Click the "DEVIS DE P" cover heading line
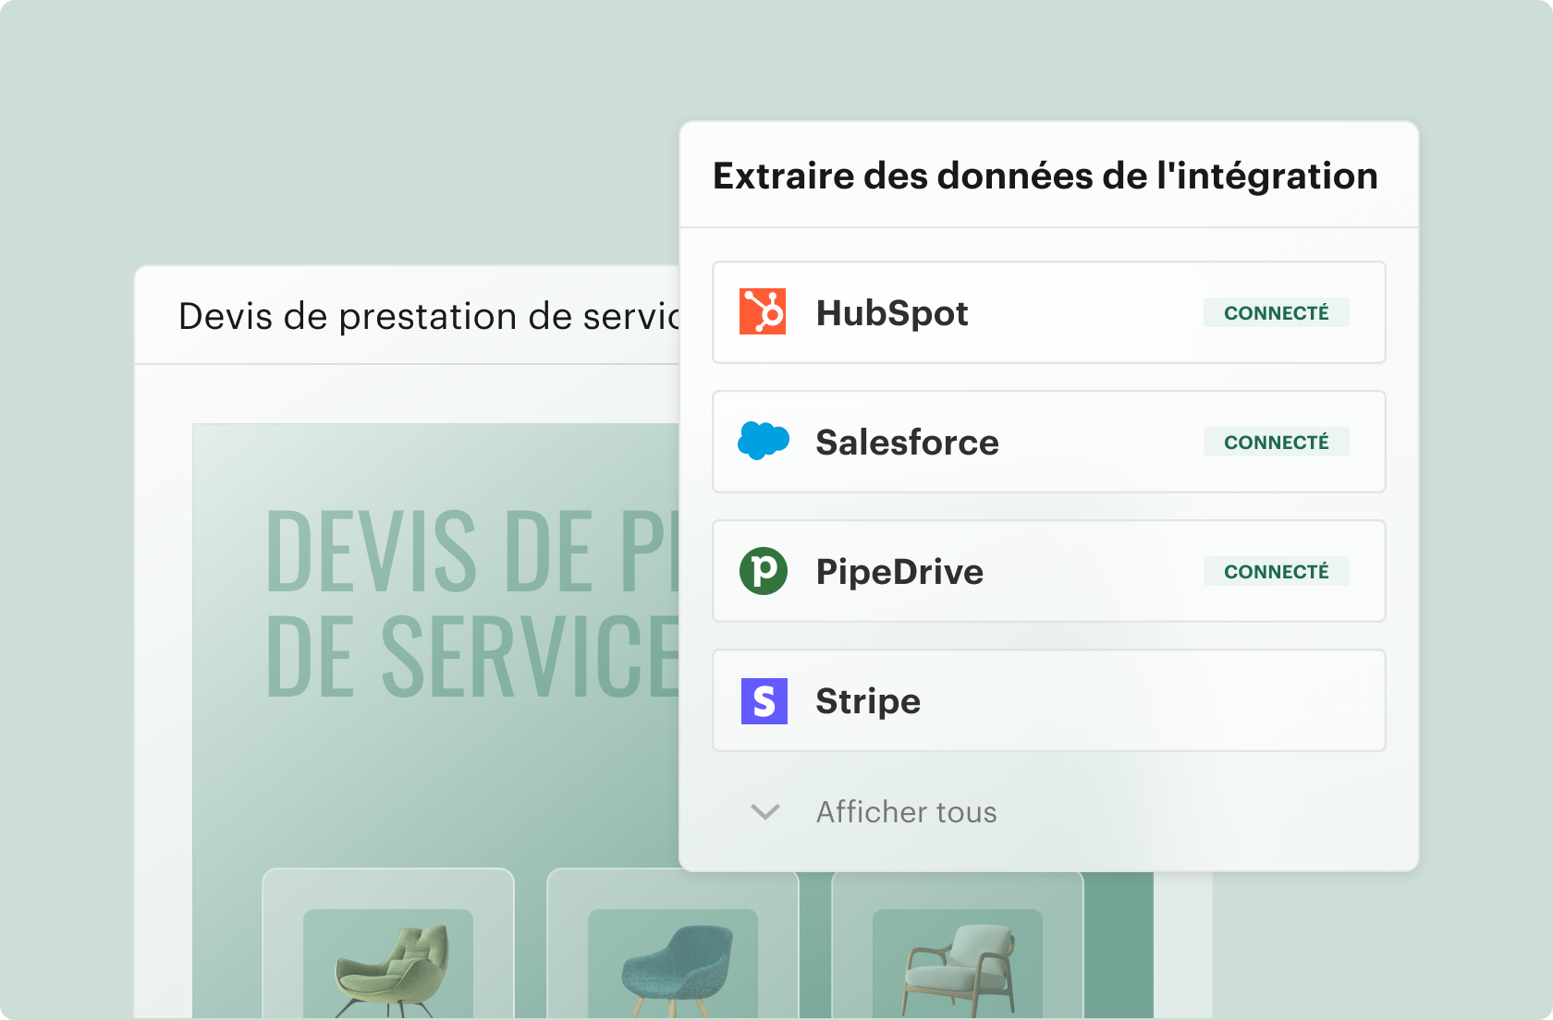This screenshot has height=1020, width=1553. [x=472, y=551]
